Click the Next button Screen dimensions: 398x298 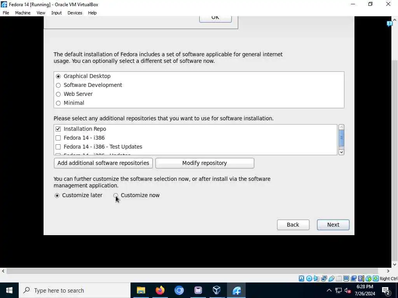point(333,225)
